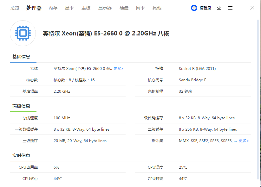Click the 光刻制程 label
The image size is (261, 187).
coord(155,91)
